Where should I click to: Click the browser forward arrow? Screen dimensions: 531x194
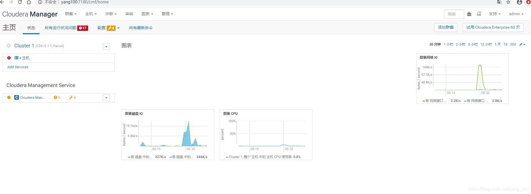(x=11, y=2)
